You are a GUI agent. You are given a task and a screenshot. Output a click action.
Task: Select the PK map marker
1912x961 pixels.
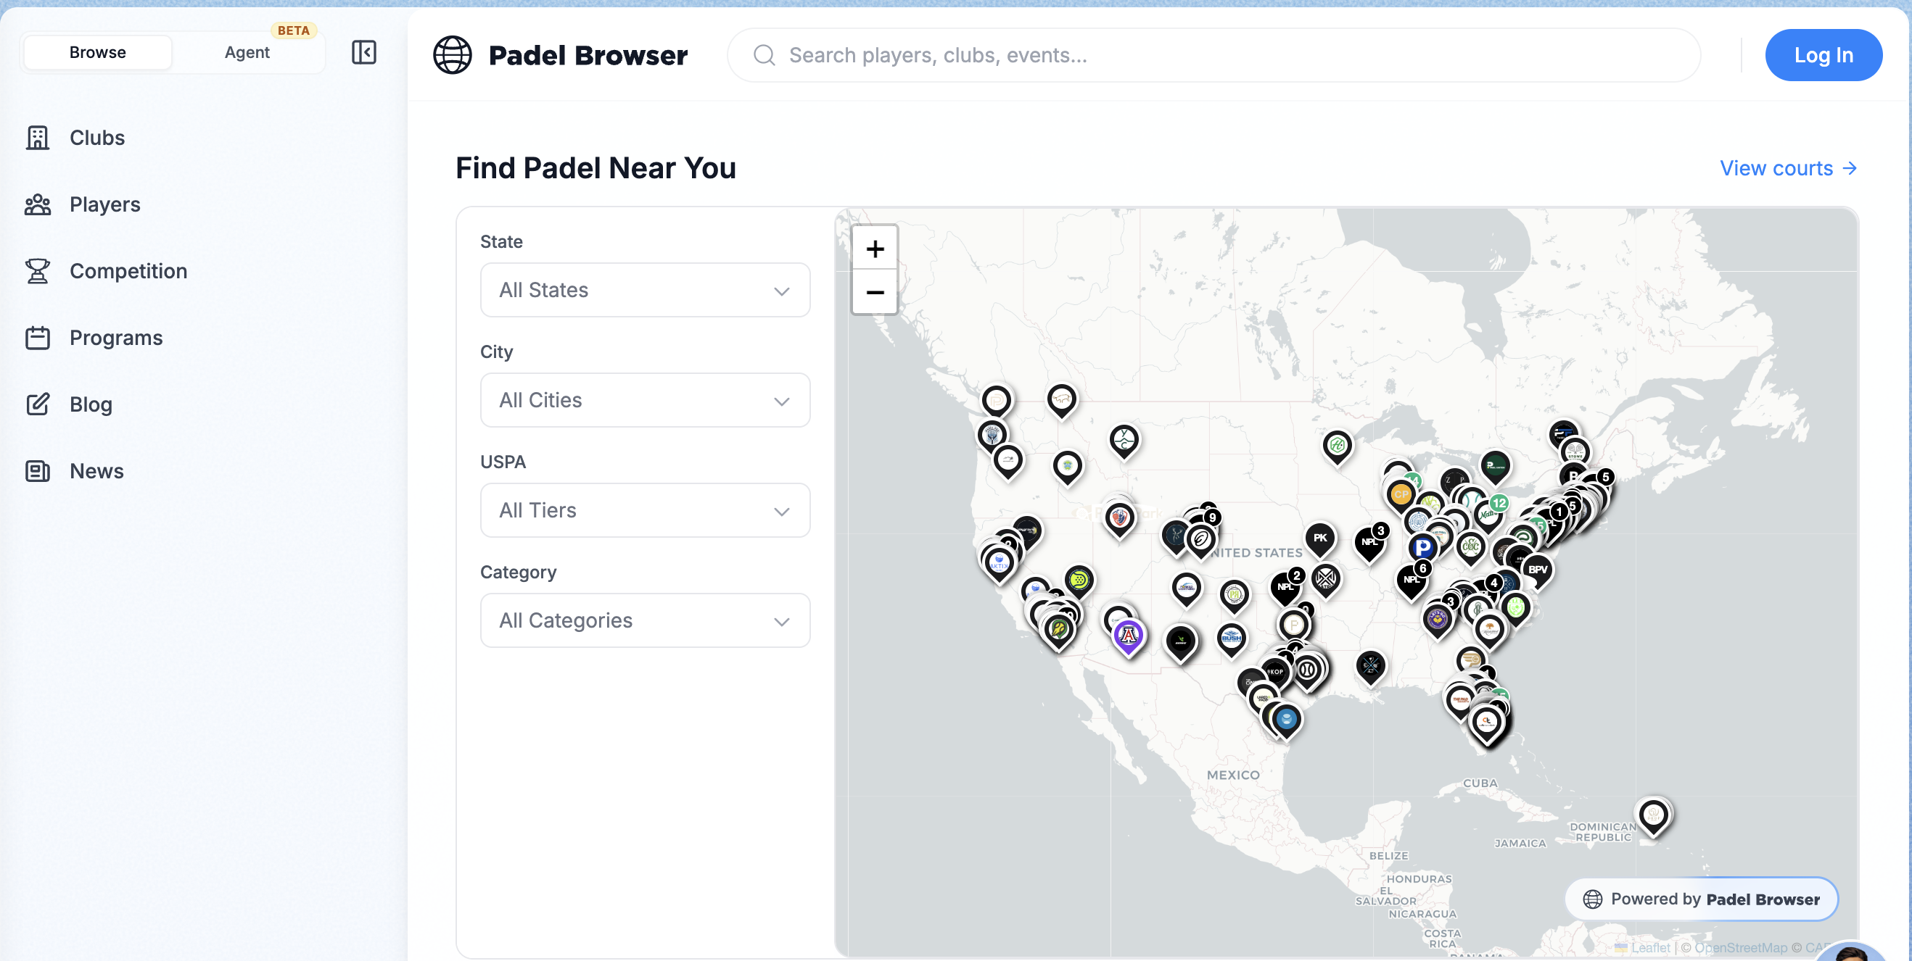coord(1319,541)
